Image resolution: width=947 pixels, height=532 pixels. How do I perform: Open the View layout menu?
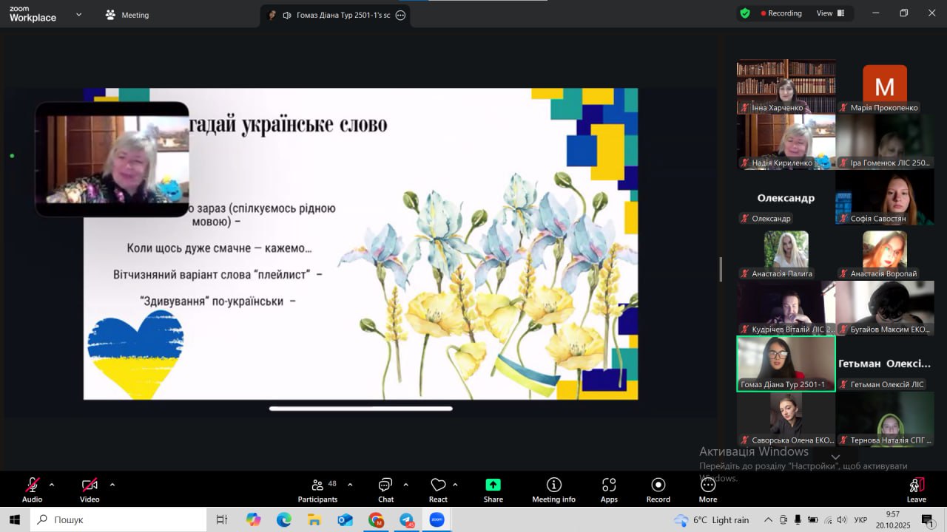point(829,13)
